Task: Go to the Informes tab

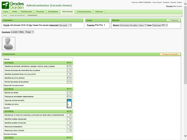Action: (x=99, y=12)
